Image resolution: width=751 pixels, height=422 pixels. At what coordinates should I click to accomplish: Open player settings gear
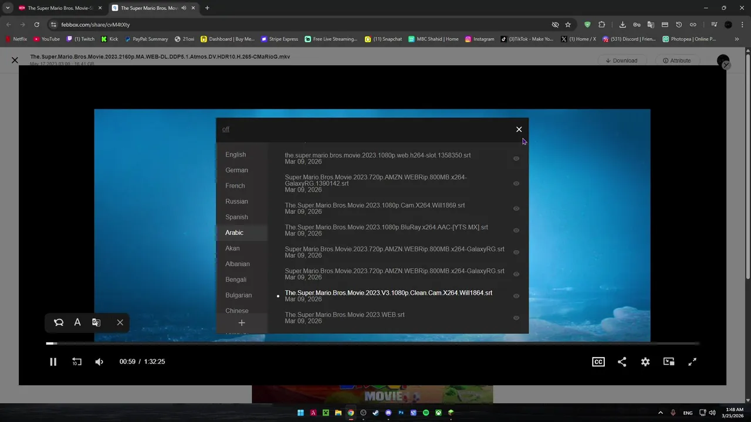coord(645,362)
